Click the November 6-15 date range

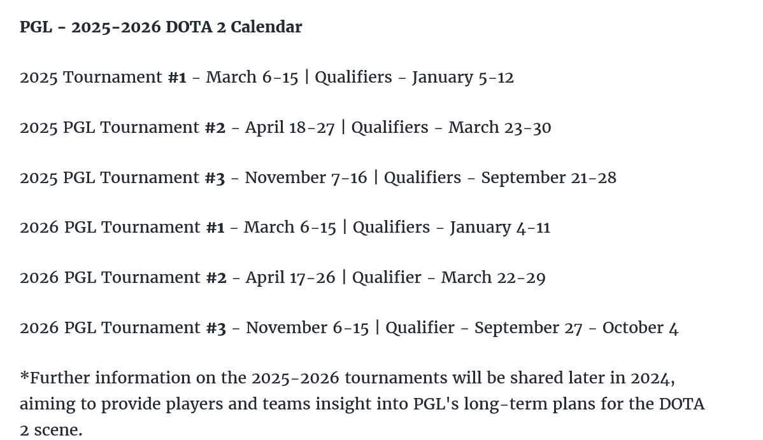(307, 328)
